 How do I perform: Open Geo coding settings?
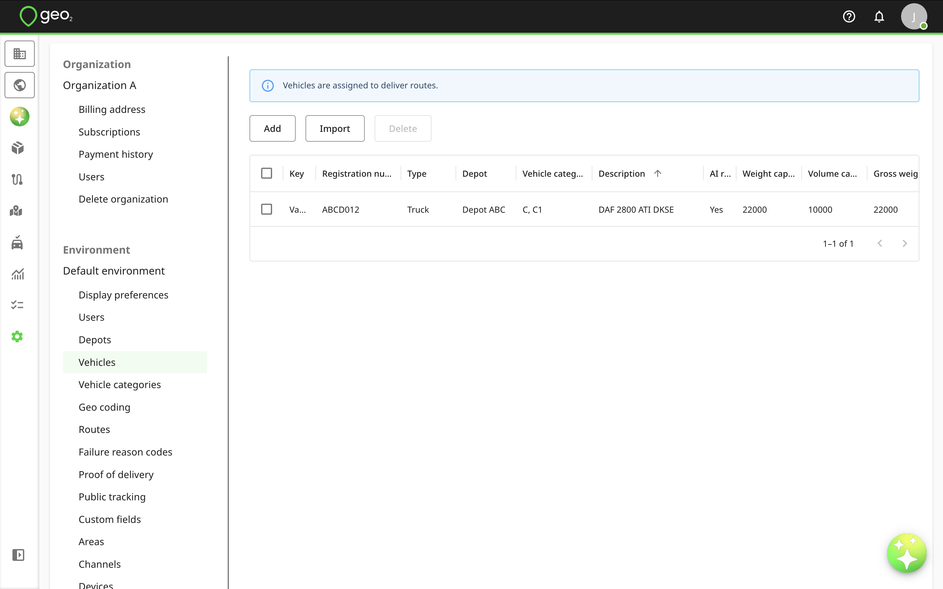104,407
